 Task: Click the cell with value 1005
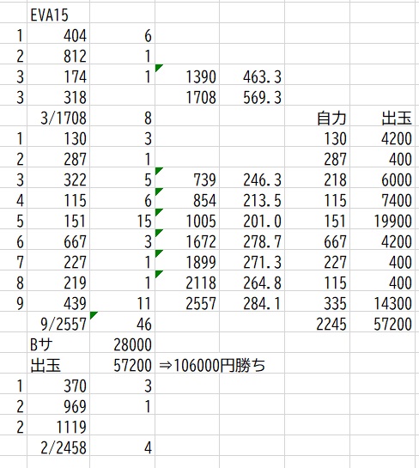tap(187, 221)
